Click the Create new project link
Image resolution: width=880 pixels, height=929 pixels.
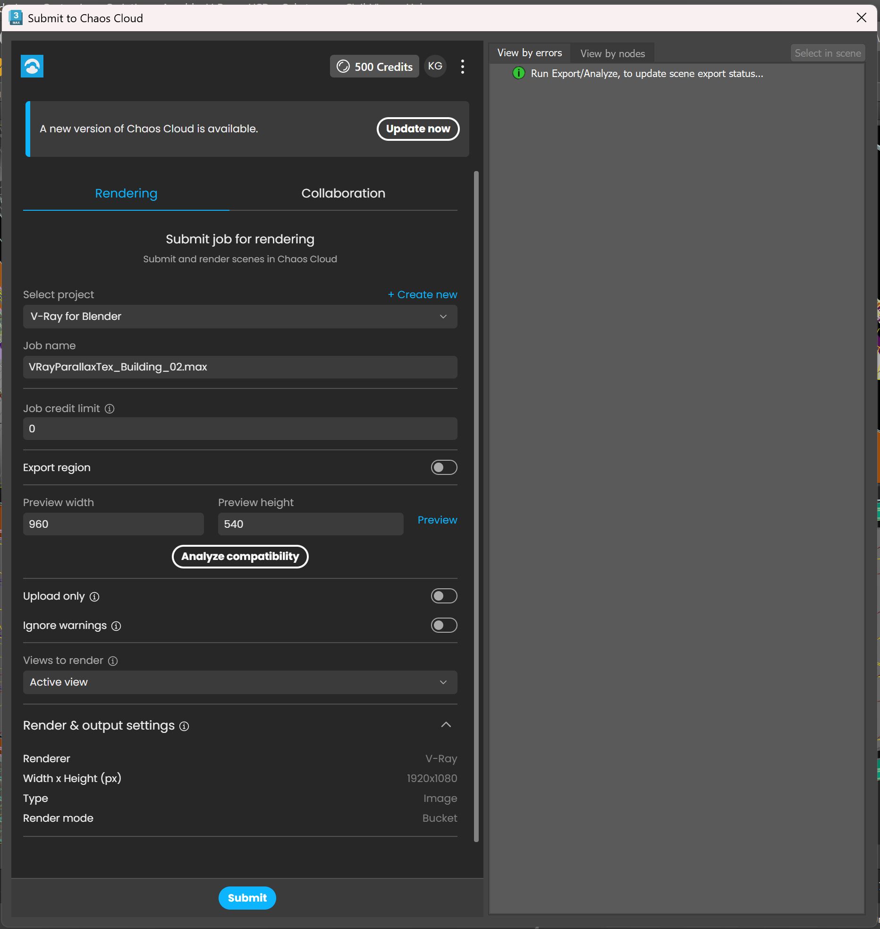tap(423, 294)
